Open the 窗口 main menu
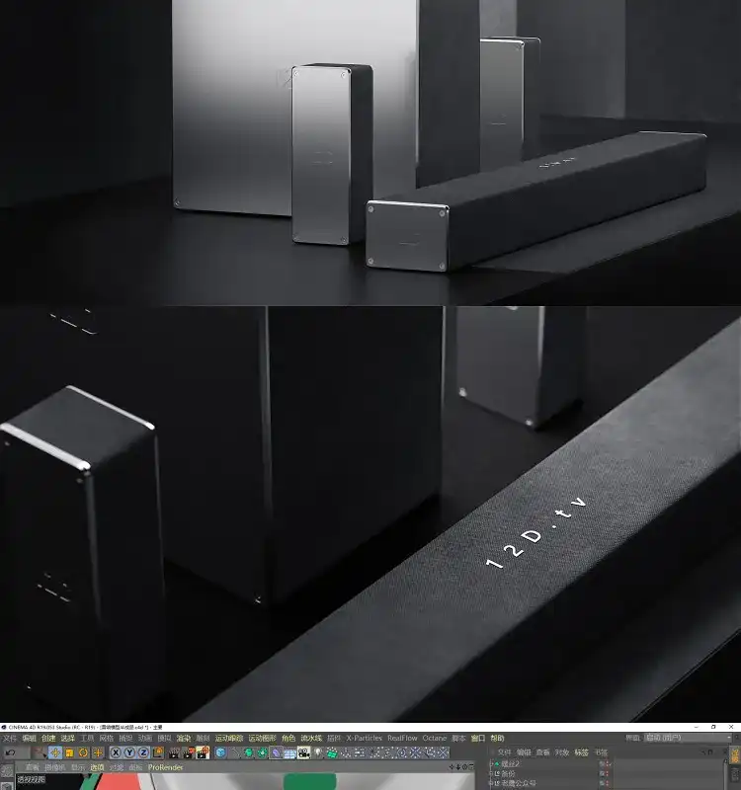Viewport: 741px width, 790px height. [x=478, y=738]
